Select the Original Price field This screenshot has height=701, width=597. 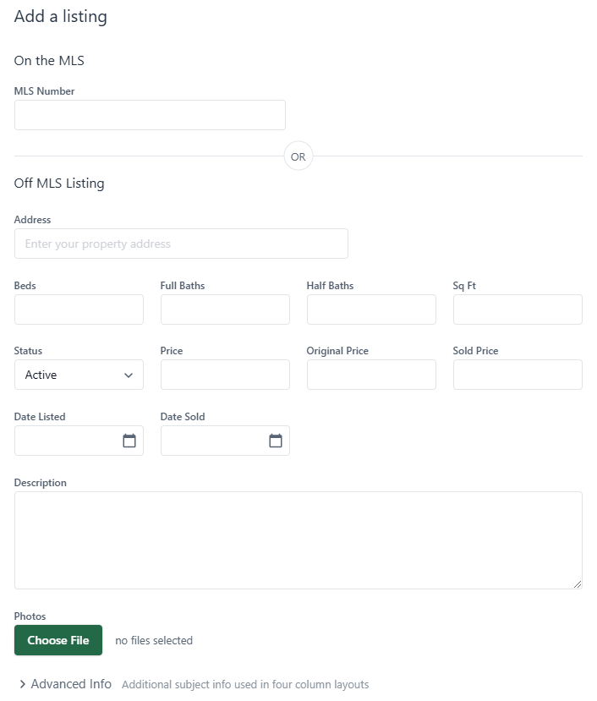coord(371,375)
